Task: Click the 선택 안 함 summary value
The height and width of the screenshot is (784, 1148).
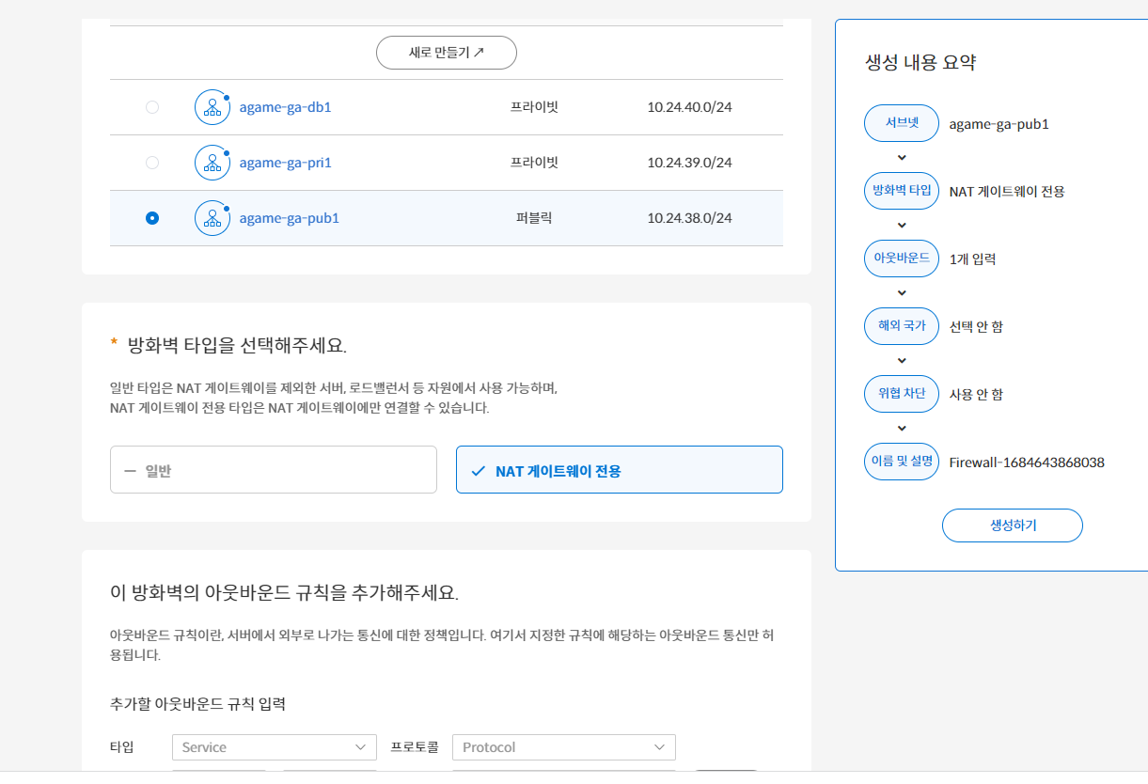Action: click(976, 327)
